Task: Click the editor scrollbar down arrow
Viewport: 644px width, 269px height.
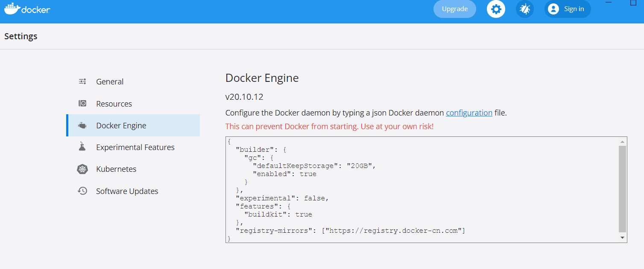Action: [x=623, y=237]
